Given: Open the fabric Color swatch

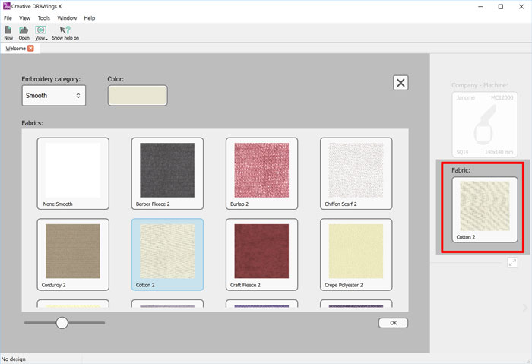Looking at the screenshot, I should (x=138, y=95).
